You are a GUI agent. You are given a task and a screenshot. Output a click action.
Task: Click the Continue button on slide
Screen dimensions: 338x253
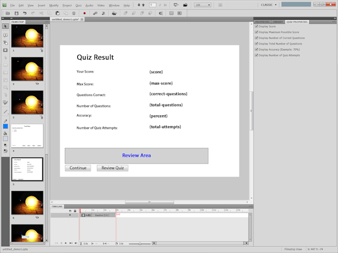[x=78, y=168]
